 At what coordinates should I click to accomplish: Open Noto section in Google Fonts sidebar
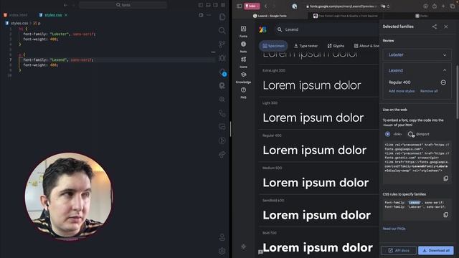click(x=243, y=47)
